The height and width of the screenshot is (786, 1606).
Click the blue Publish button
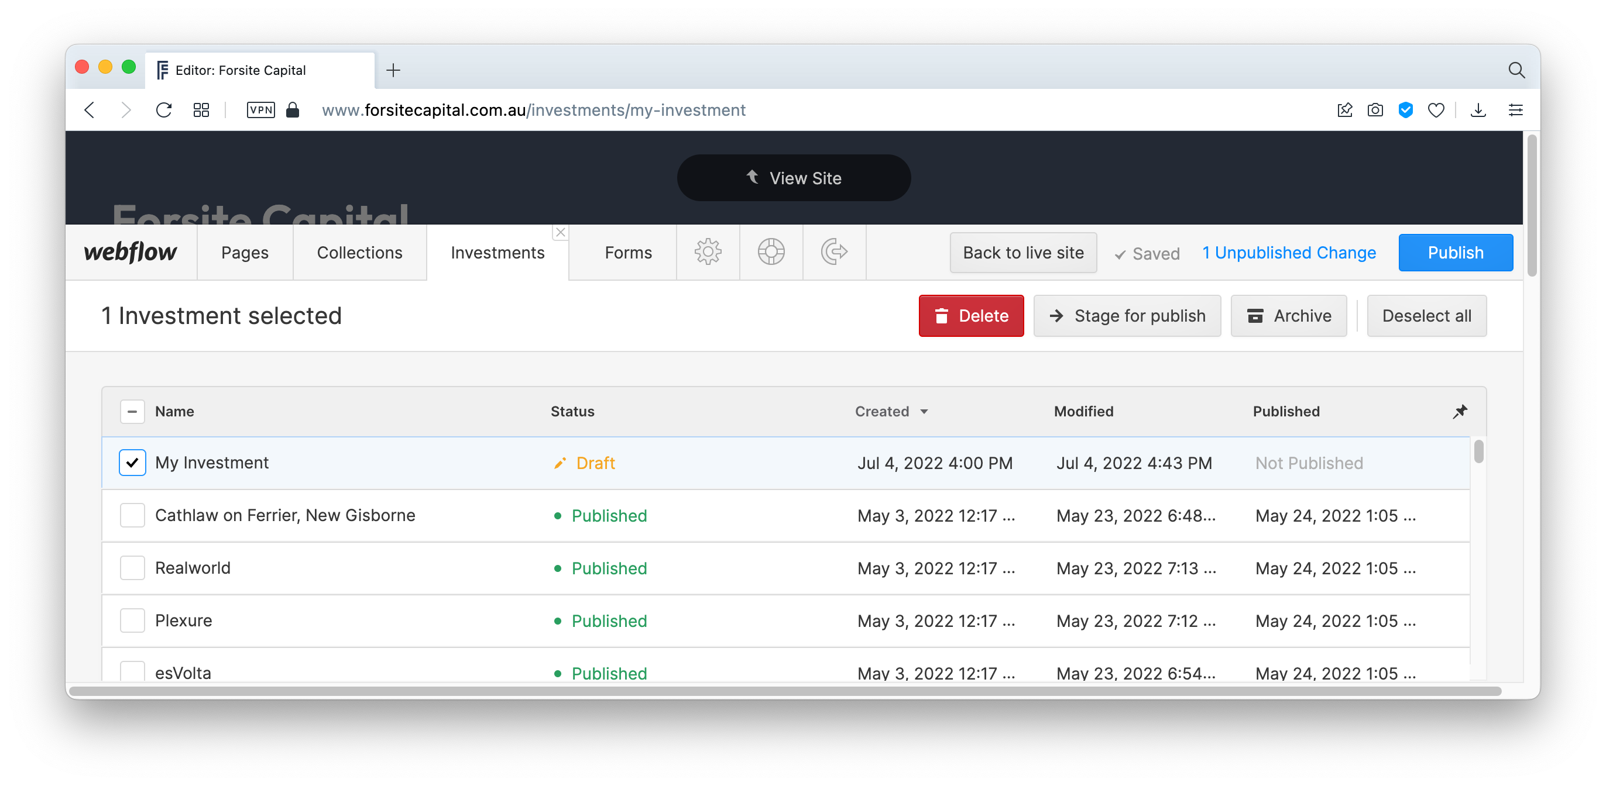pos(1455,252)
